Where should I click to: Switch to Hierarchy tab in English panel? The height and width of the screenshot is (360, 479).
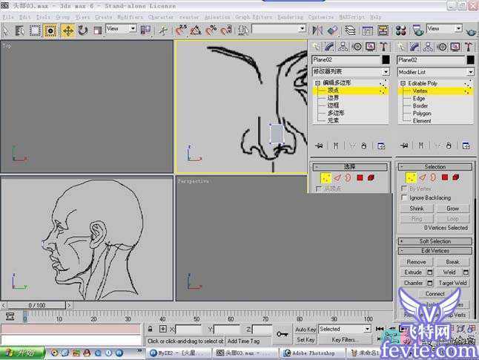tap(428, 47)
